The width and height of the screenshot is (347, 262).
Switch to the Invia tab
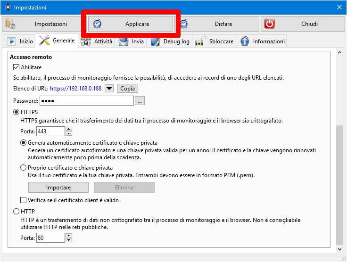pyautogui.click(x=131, y=41)
